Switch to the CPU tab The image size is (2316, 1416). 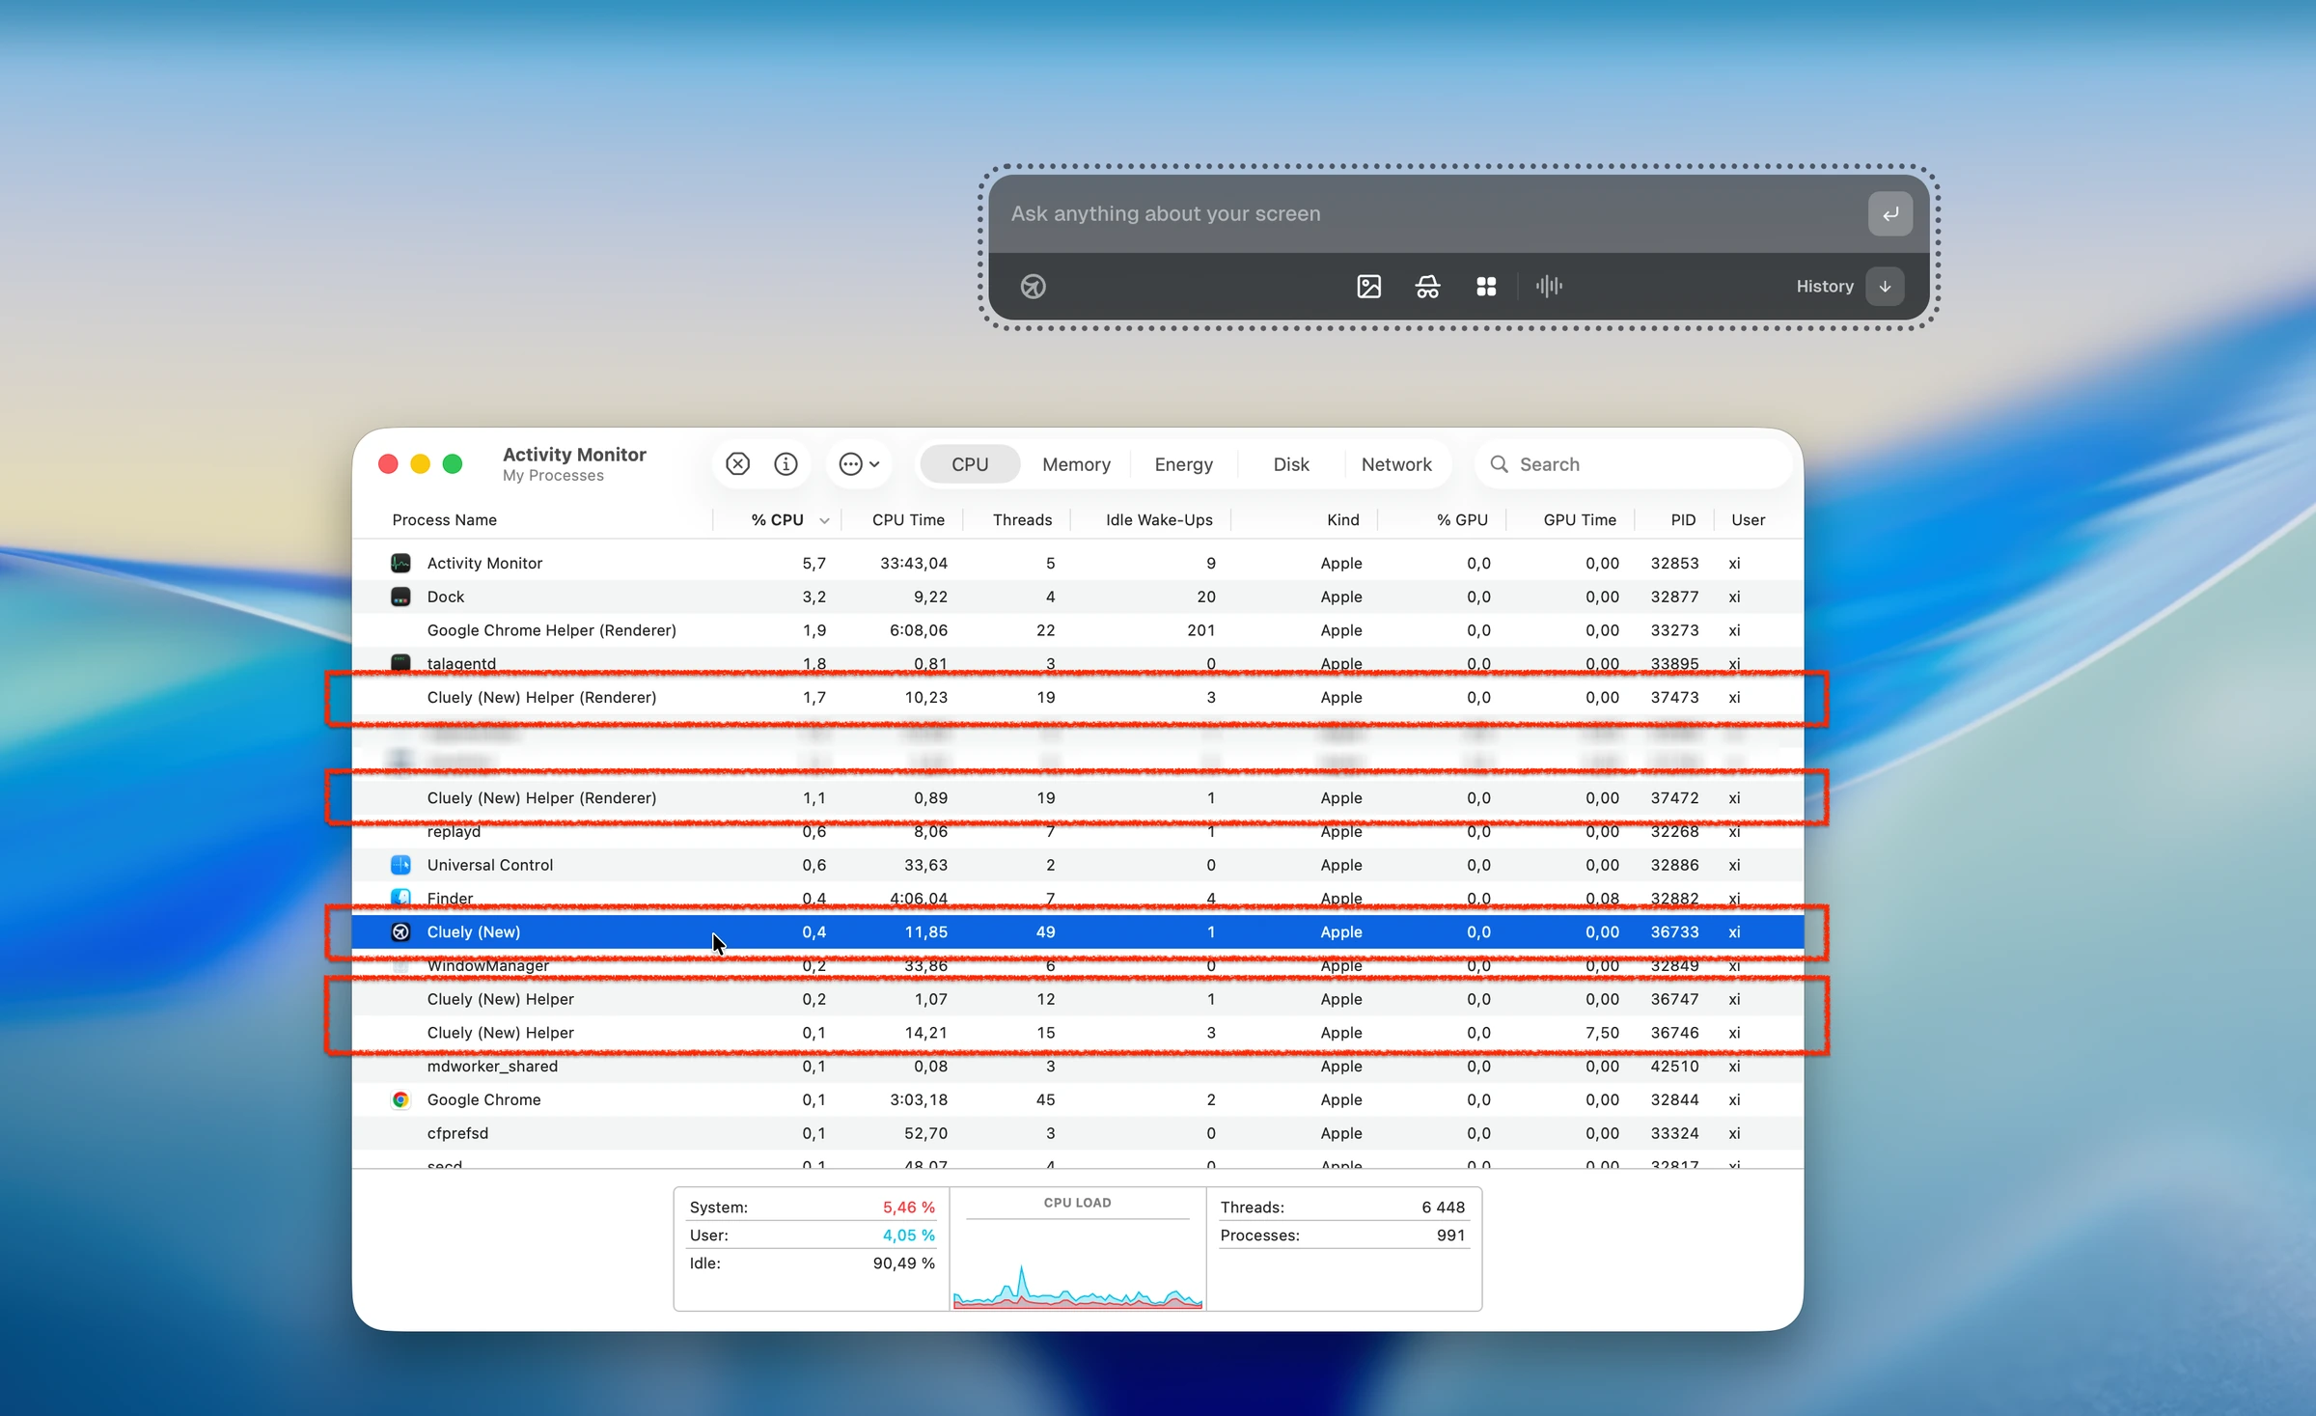pos(970,464)
